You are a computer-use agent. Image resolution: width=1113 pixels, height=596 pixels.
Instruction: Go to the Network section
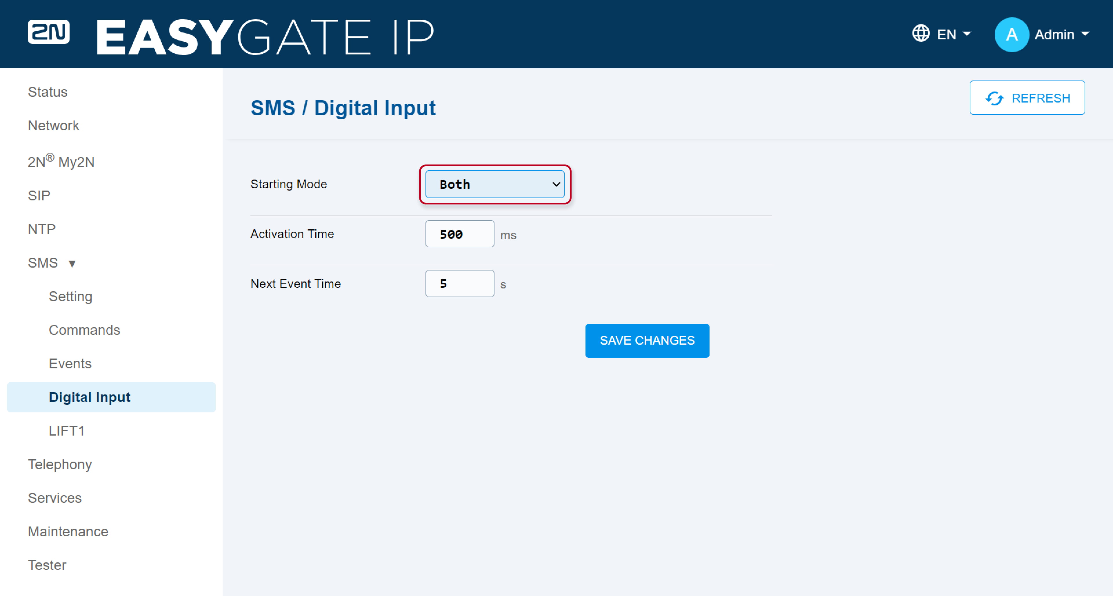(54, 126)
